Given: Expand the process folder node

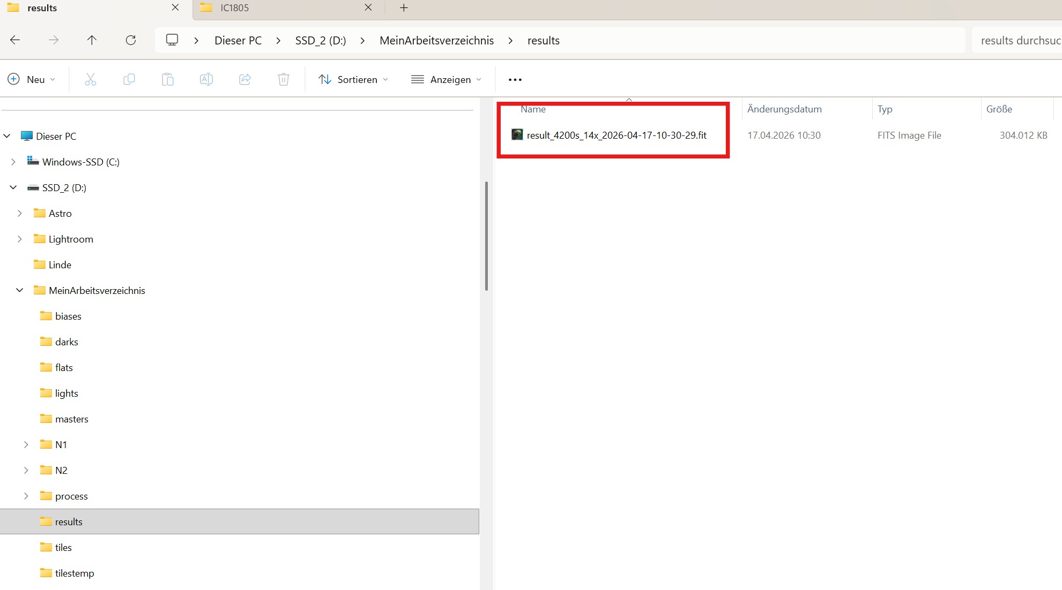Looking at the screenshot, I should [x=26, y=496].
